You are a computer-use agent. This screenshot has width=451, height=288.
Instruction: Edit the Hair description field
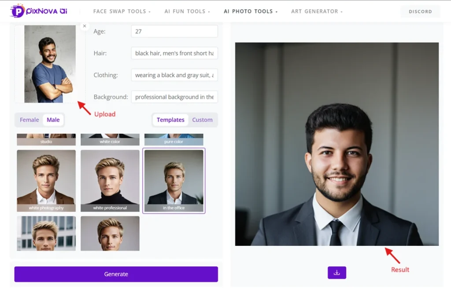click(174, 53)
